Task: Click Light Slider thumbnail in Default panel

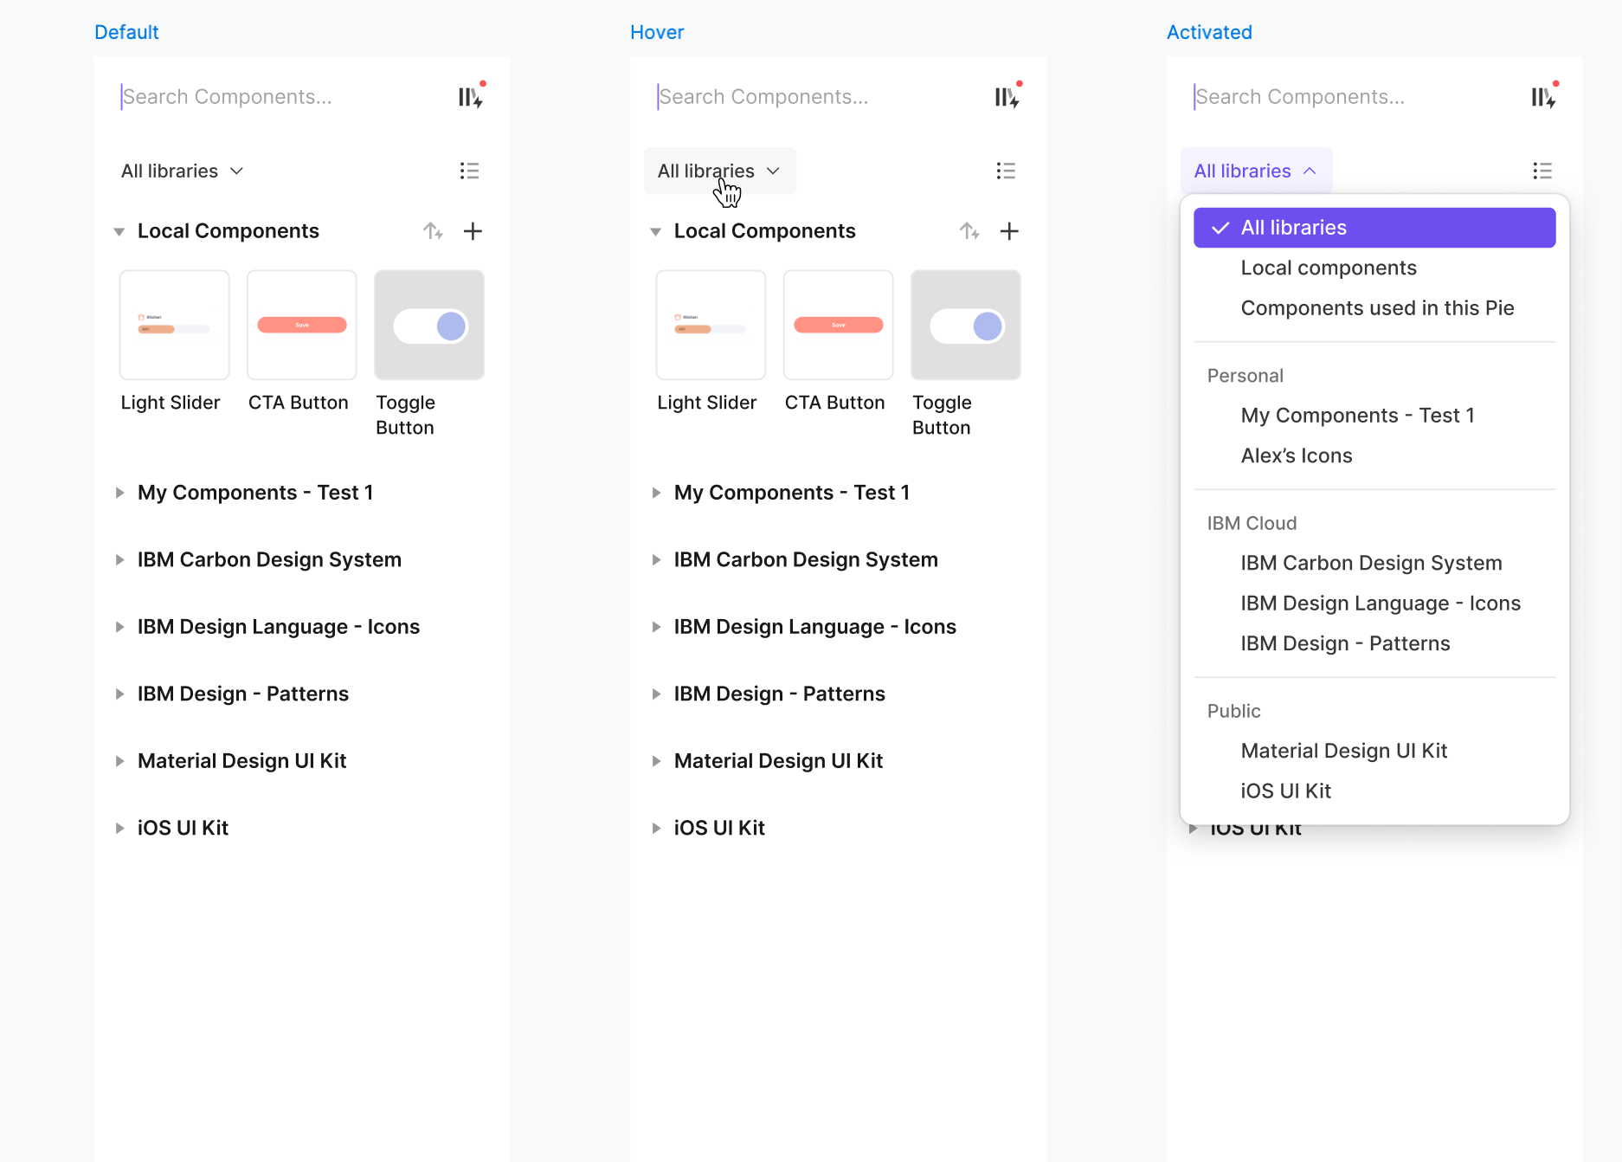Action: point(175,325)
